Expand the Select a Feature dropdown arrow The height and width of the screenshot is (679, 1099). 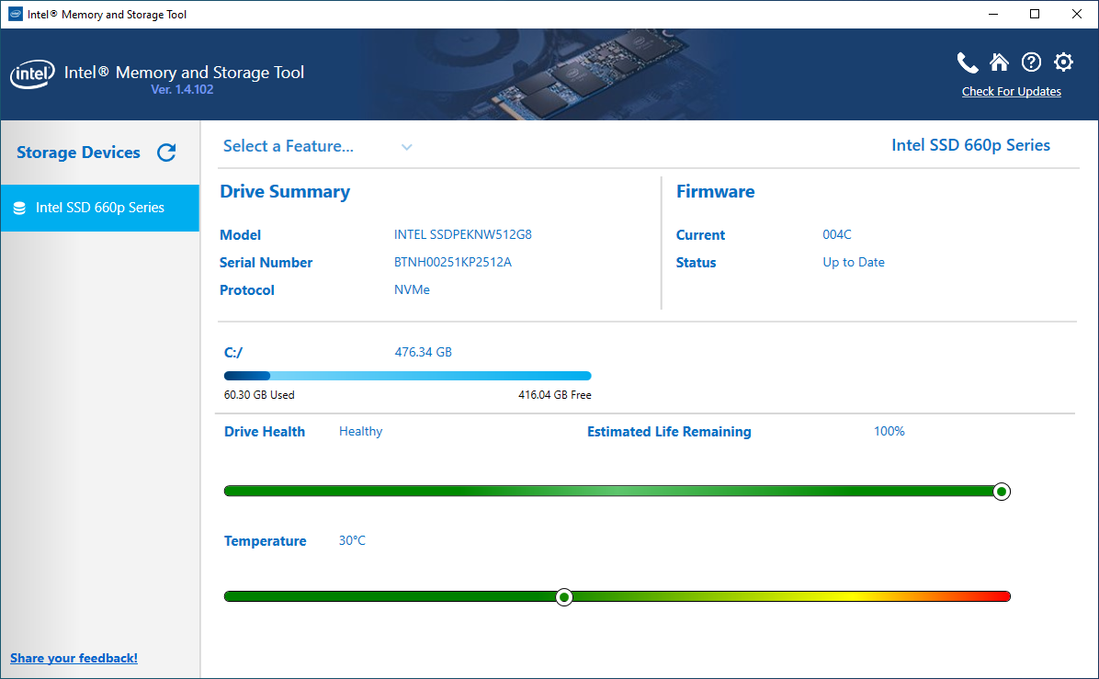tap(406, 147)
